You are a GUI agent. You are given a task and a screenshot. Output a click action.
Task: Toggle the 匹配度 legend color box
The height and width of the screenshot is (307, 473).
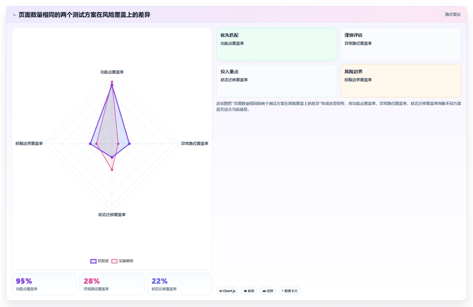pyautogui.click(x=93, y=261)
